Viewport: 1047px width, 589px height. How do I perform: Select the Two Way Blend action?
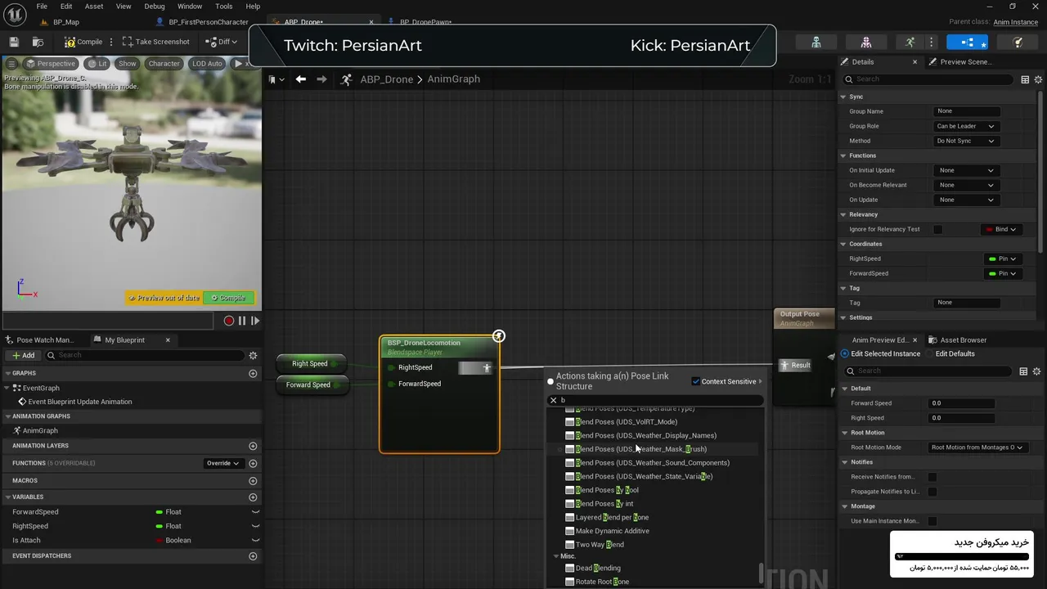pyautogui.click(x=600, y=545)
